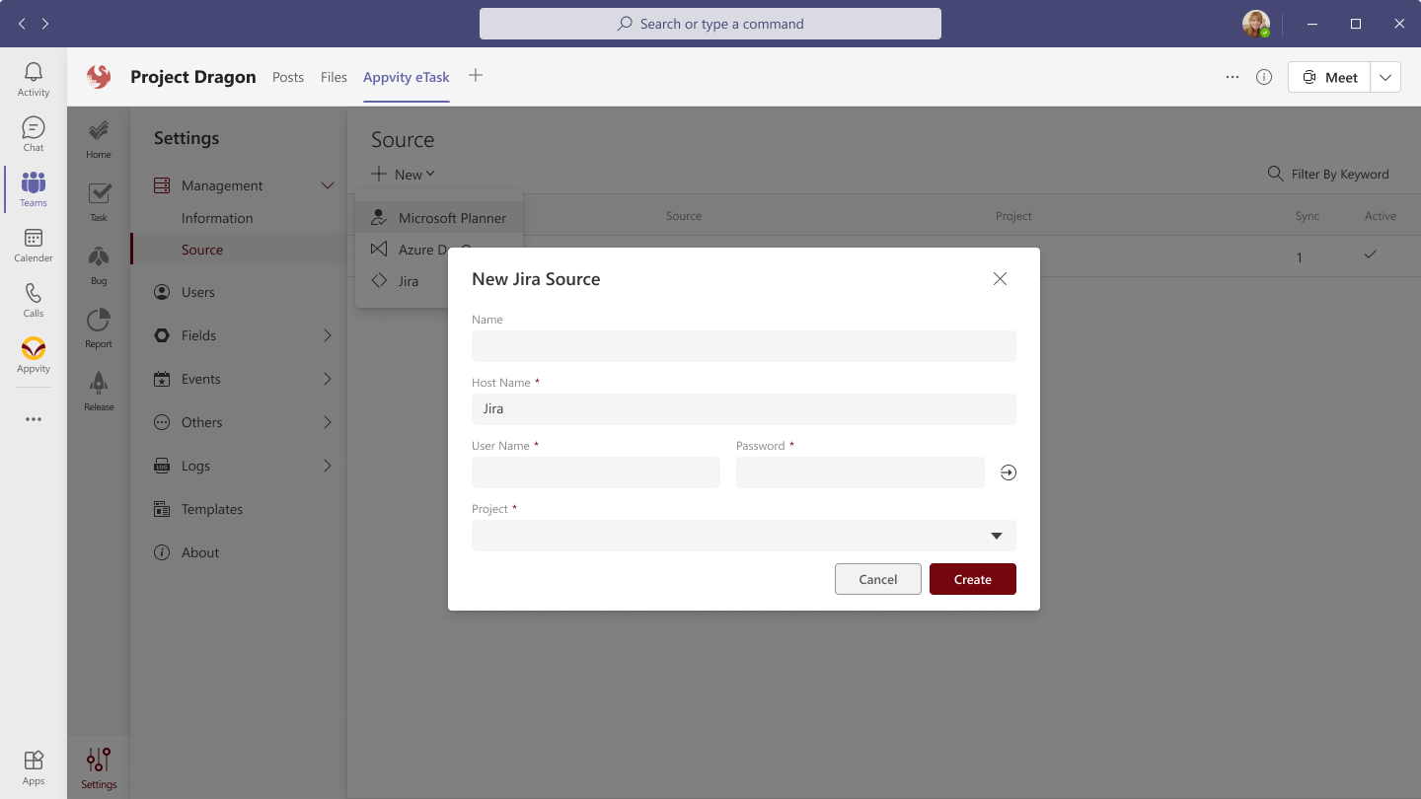Collapse the Management section
This screenshot has height=799, width=1421.
coord(328,185)
